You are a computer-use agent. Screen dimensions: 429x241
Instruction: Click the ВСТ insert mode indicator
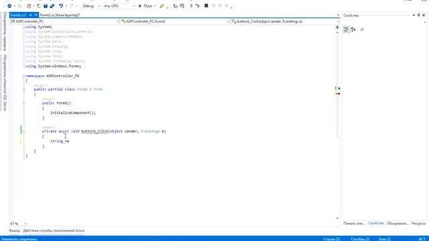[x=422, y=239]
